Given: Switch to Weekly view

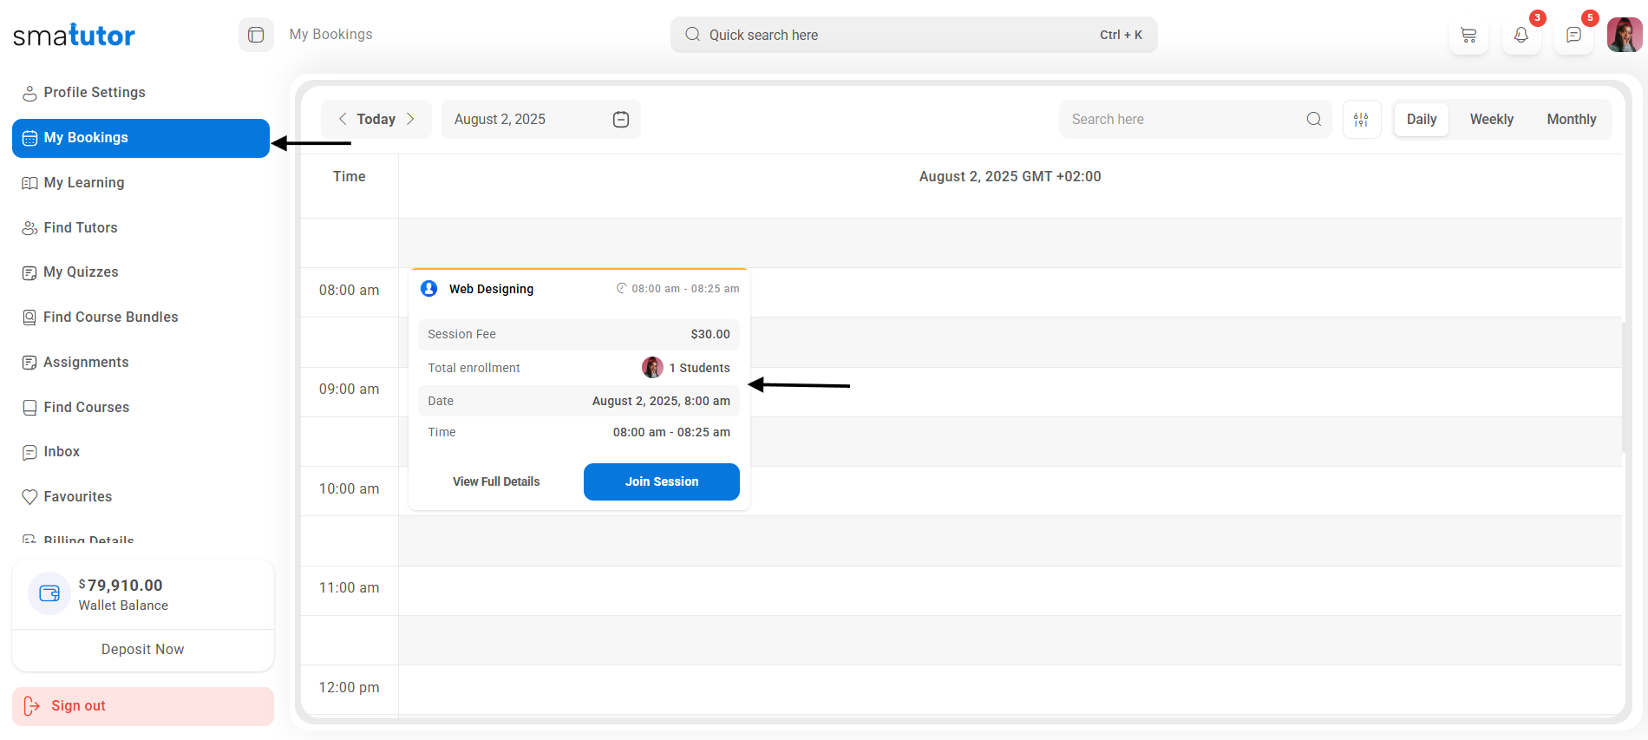Looking at the screenshot, I should tap(1491, 120).
